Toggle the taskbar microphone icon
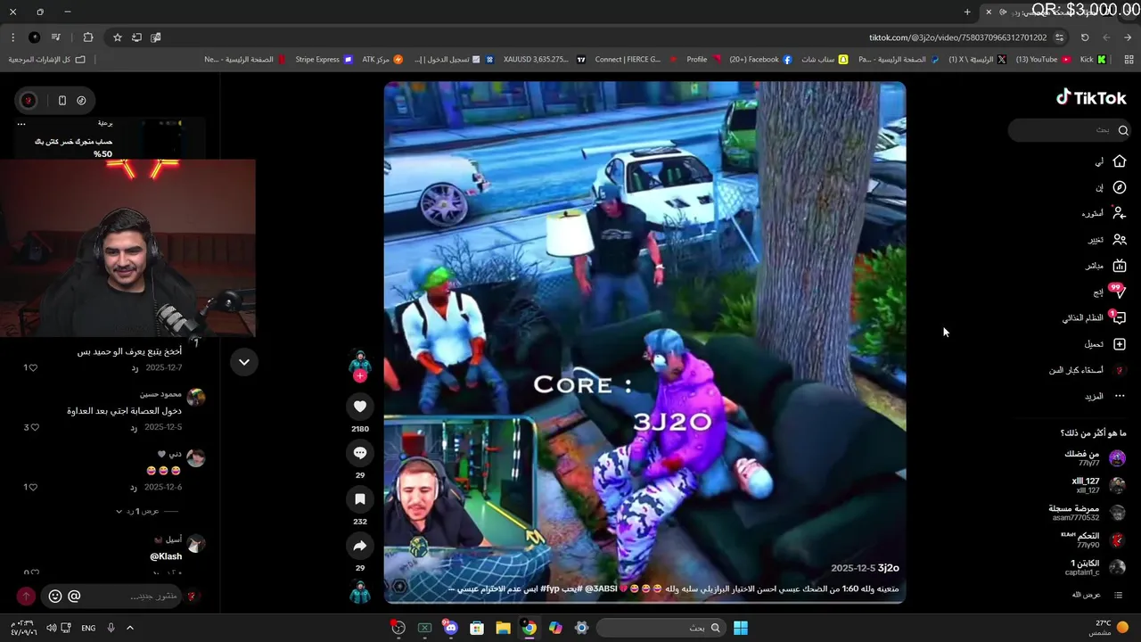 tap(111, 628)
